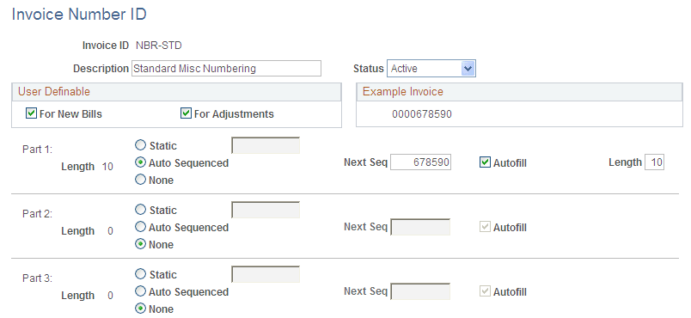Click the Part 2: label

38,214
